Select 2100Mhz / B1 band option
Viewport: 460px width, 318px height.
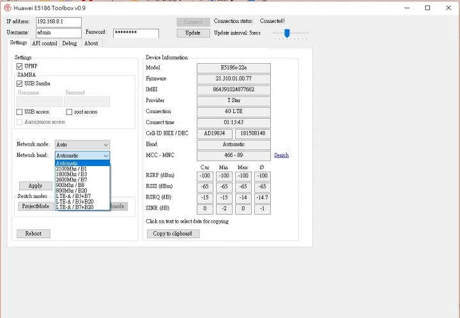click(71, 169)
